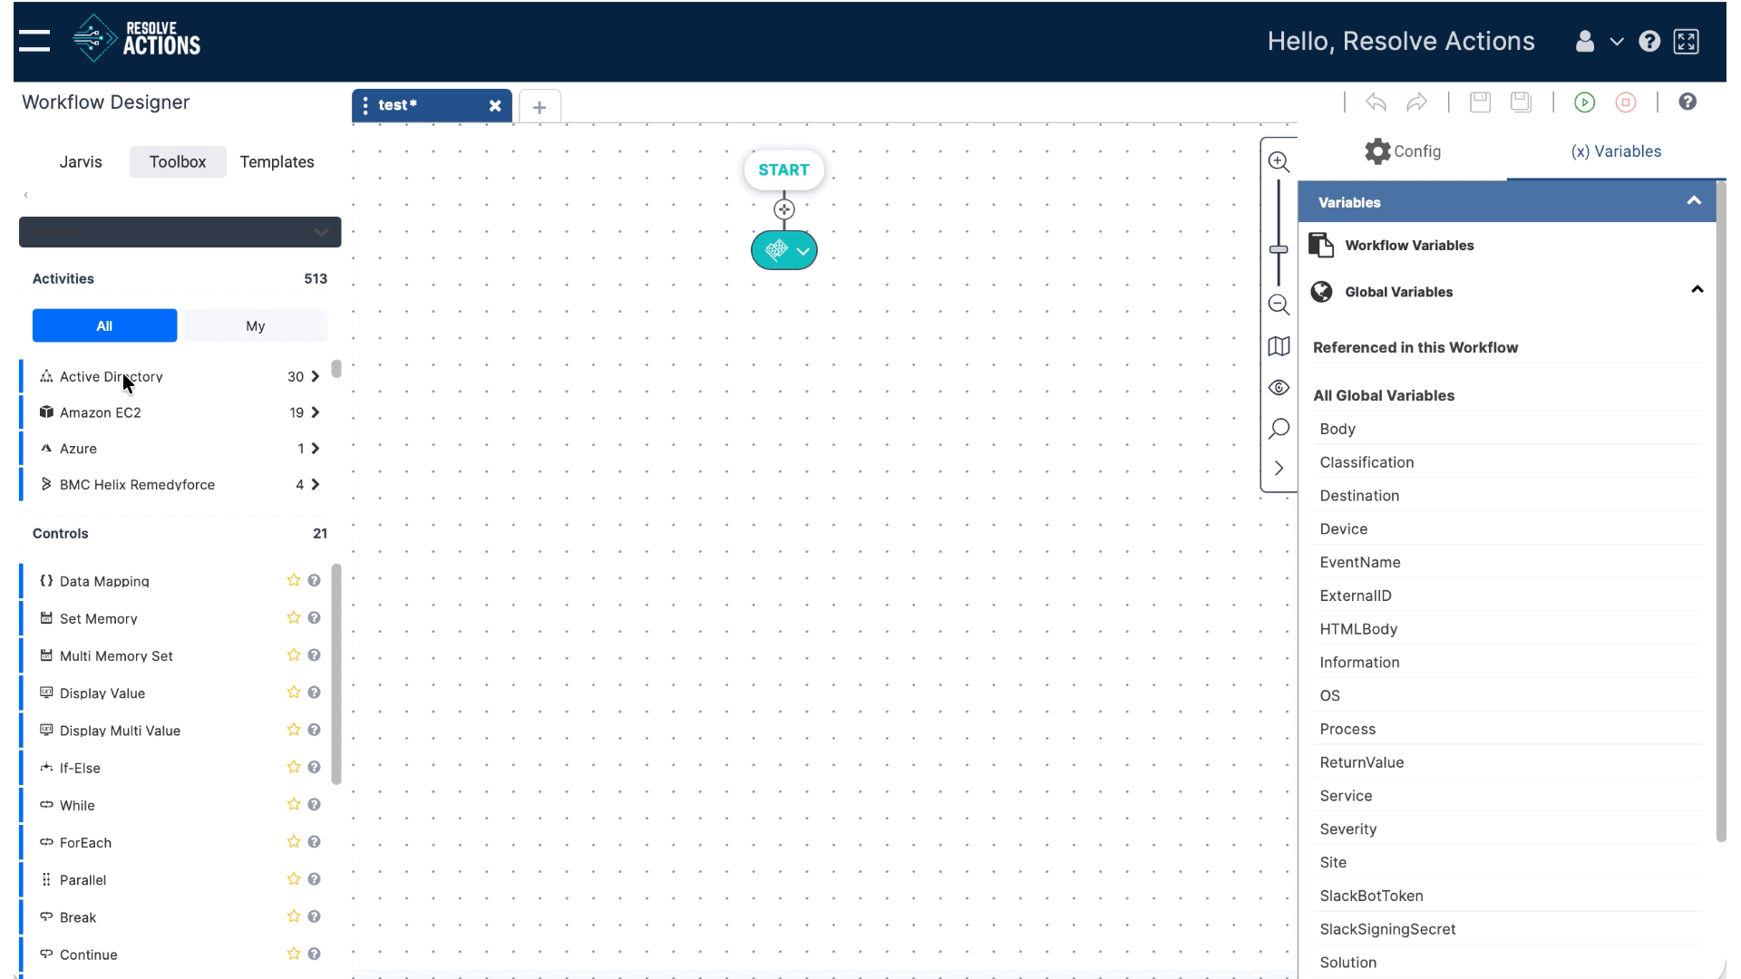
Task: Show only My activities
Action: point(255,325)
